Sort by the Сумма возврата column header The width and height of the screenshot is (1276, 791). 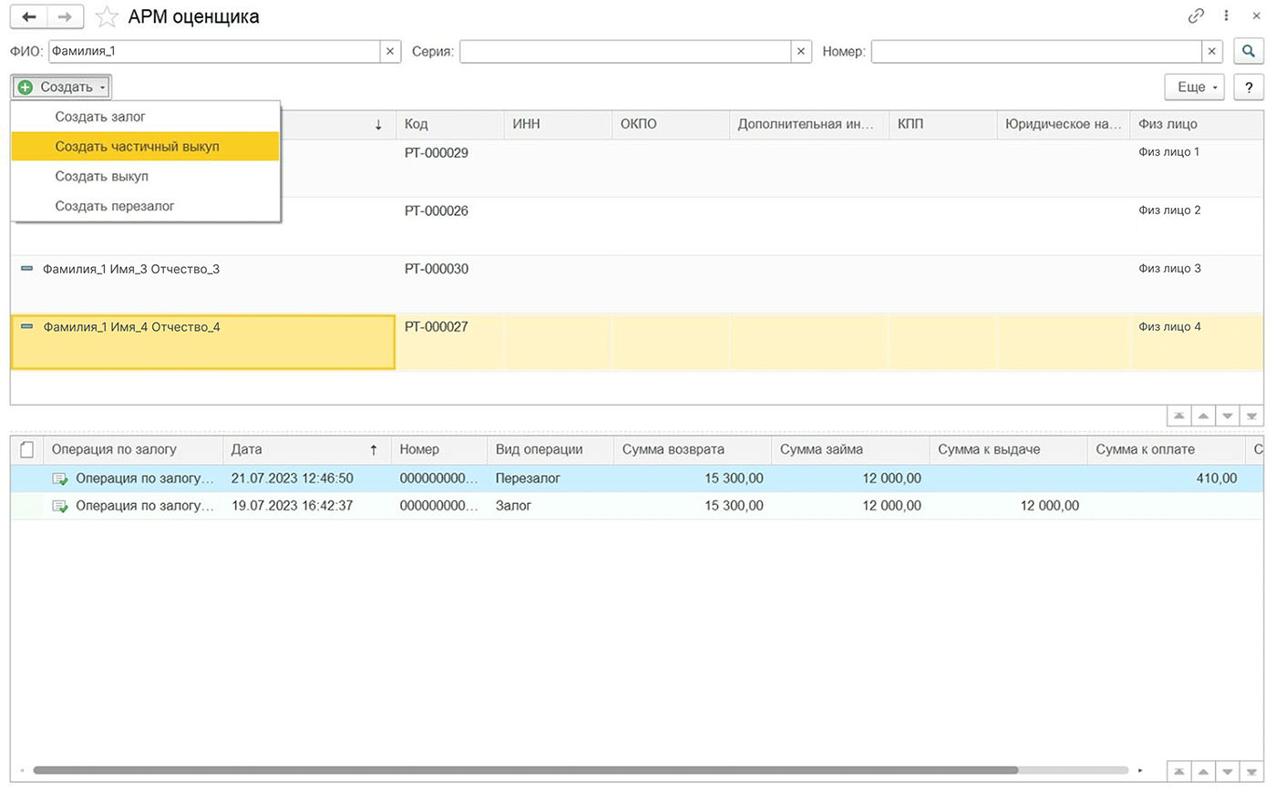[693, 449]
